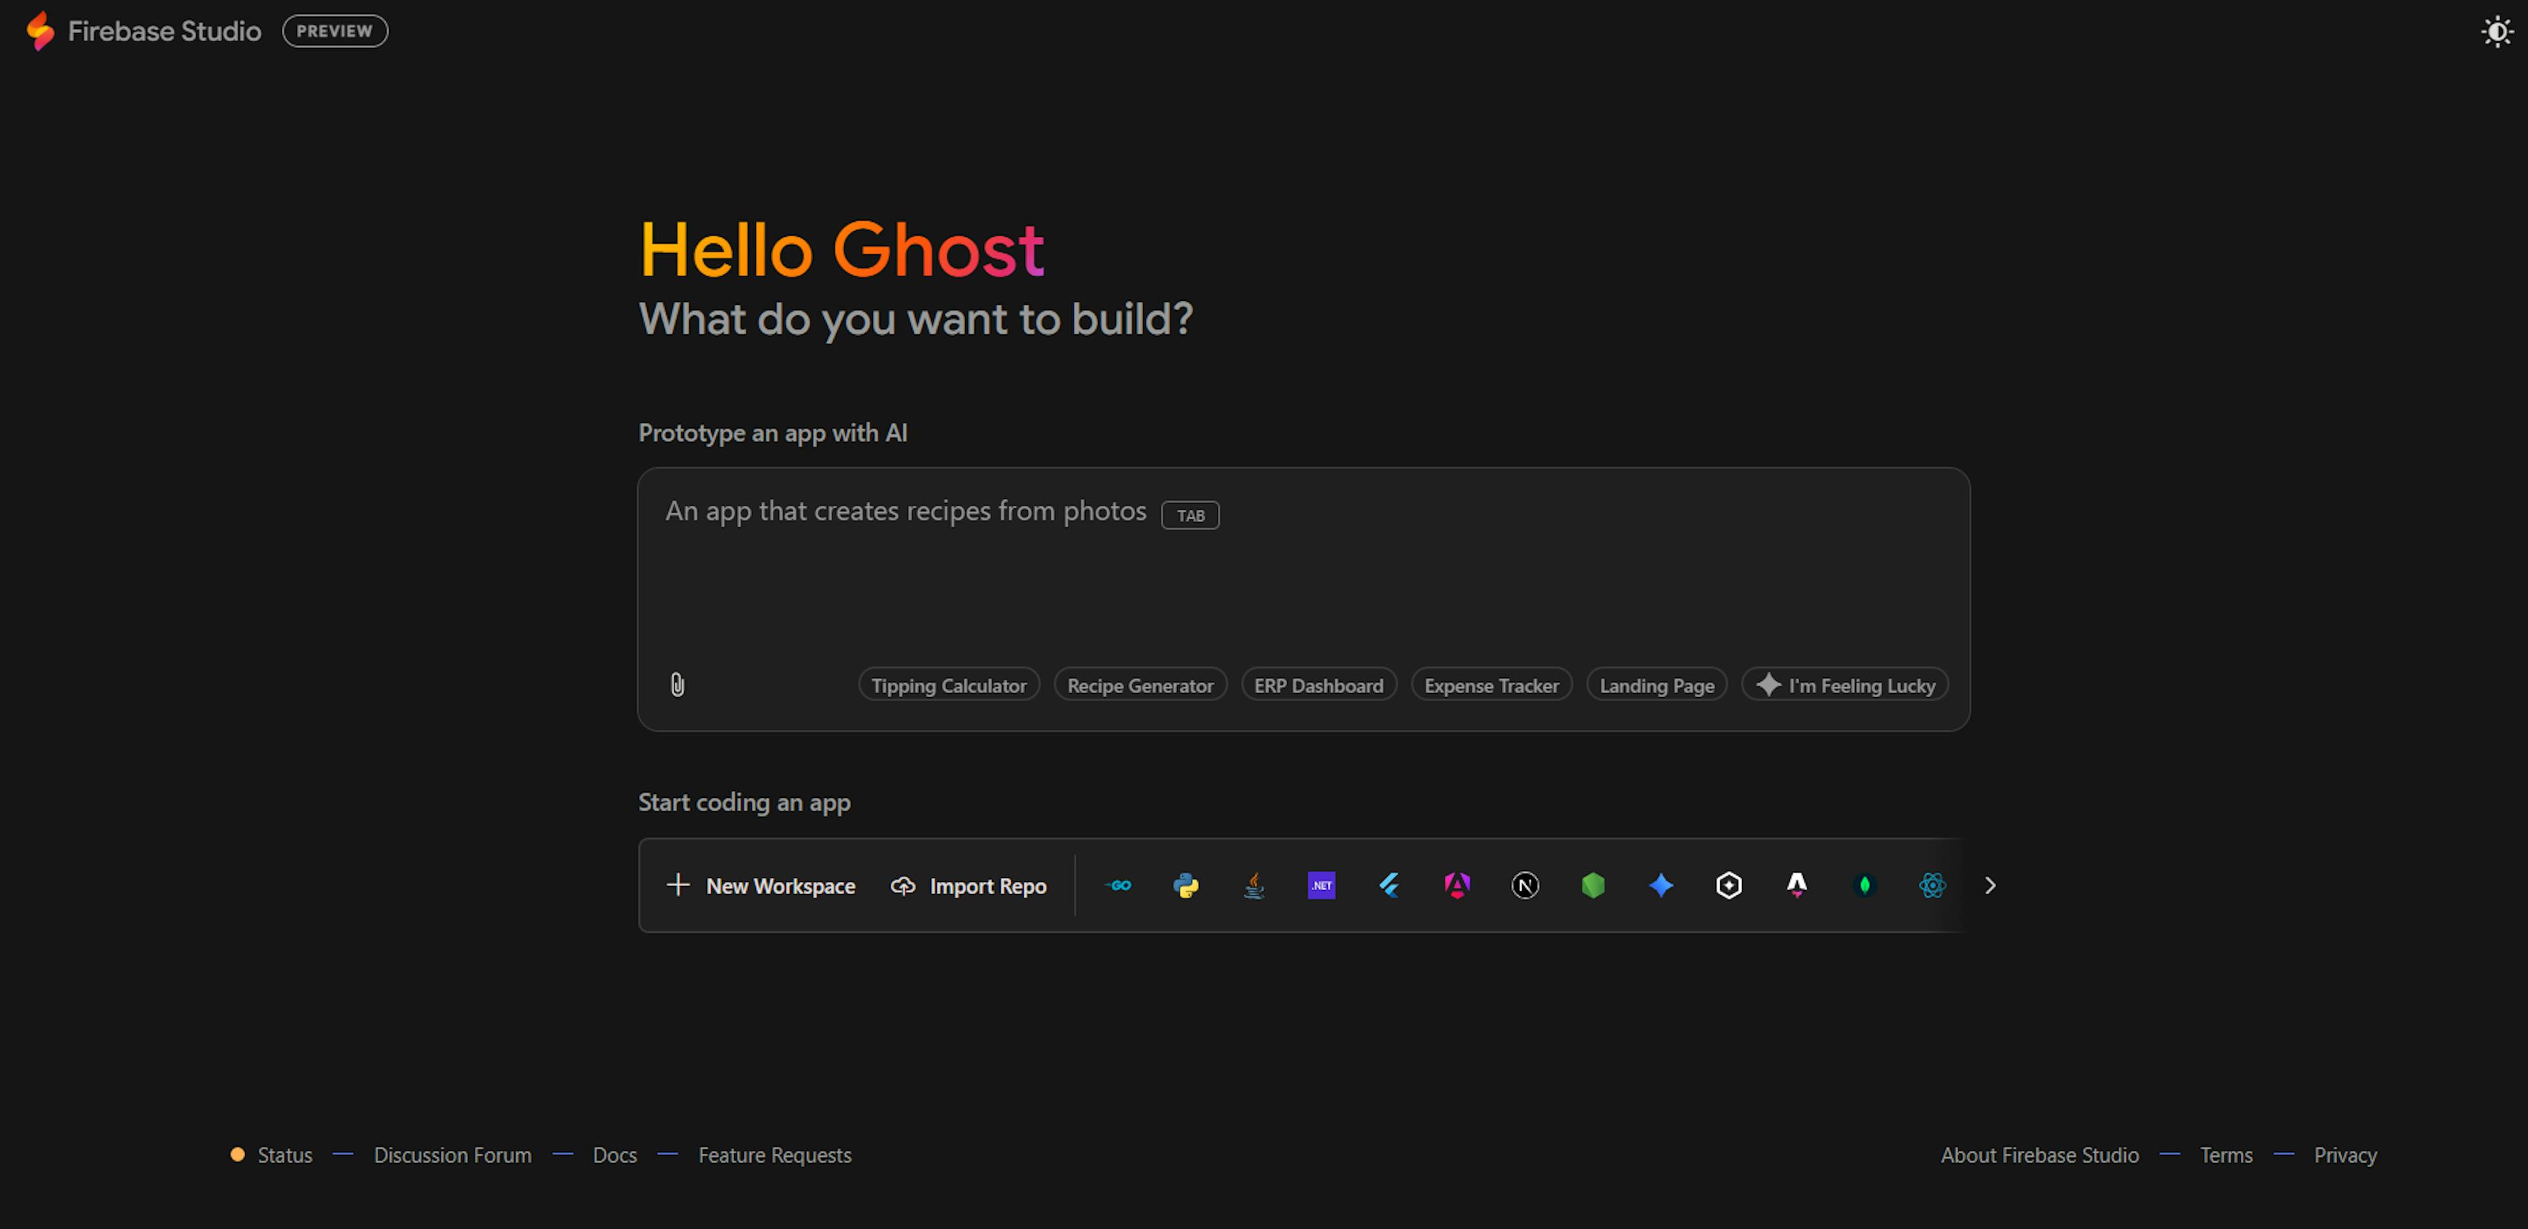
Task: Open the Status link in footer
Action: [x=284, y=1155]
